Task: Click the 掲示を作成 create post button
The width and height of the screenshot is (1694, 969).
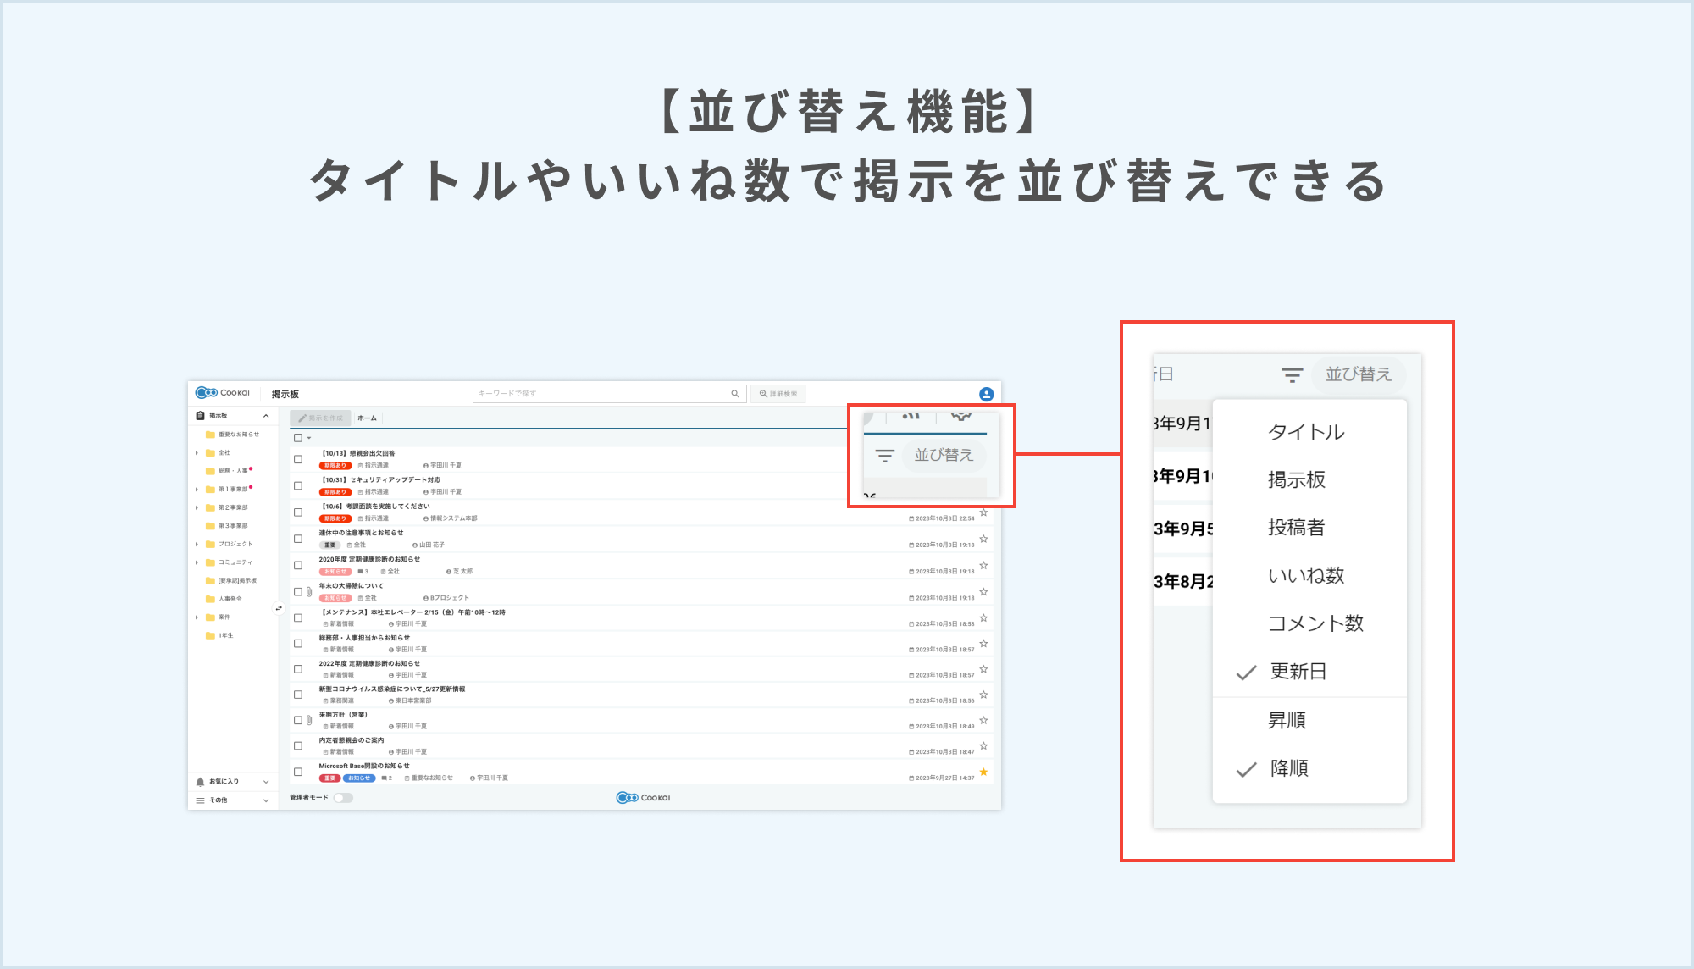Action: pyautogui.click(x=320, y=418)
